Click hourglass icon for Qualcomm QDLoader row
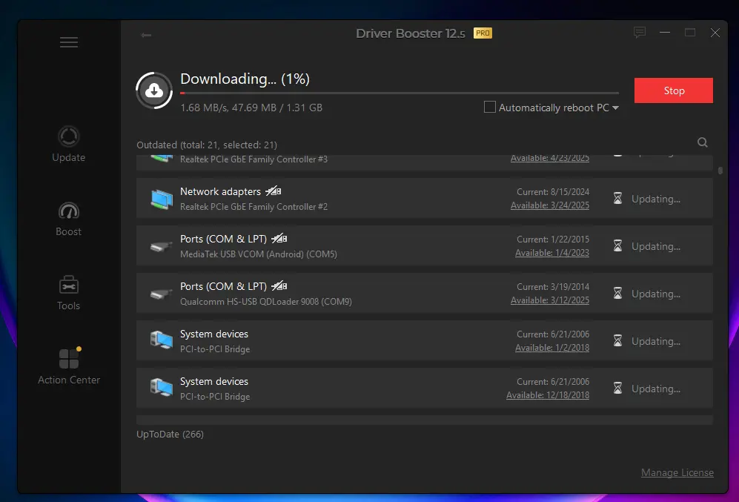The height and width of the screenshot is (502, 739). (617, 294)
